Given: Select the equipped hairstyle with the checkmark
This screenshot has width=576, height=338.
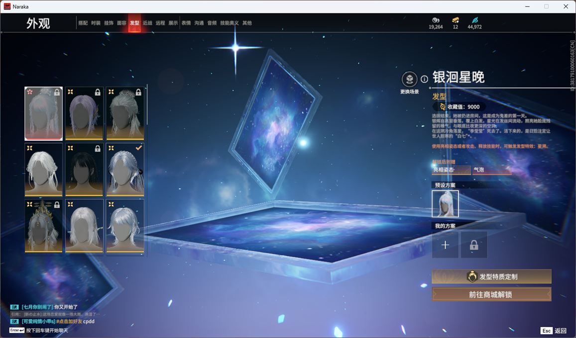Looking at the screenshot, I should pos(125,169).
